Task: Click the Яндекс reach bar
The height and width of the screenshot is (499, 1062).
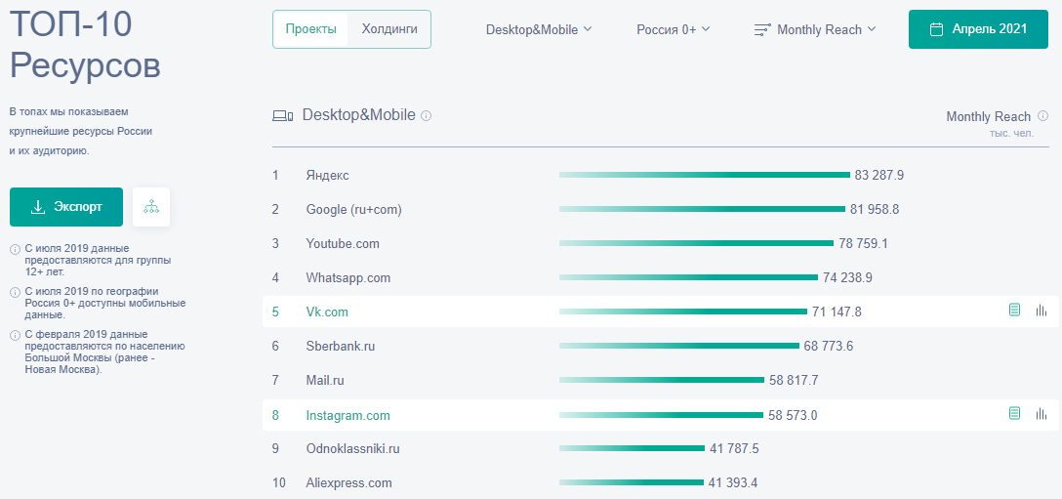Action: point(705,175)
